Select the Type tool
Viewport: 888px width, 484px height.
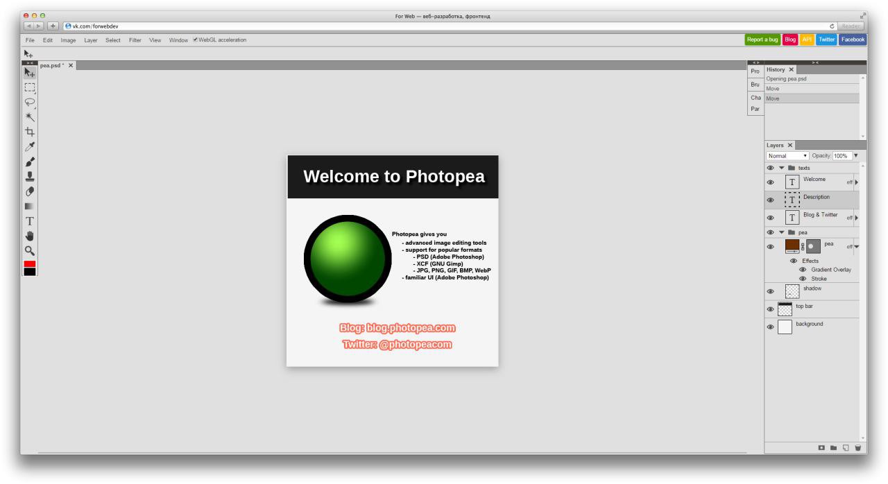30,221
